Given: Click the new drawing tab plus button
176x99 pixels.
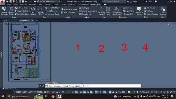Looking at the screenshot, I should tap(37, 20).
